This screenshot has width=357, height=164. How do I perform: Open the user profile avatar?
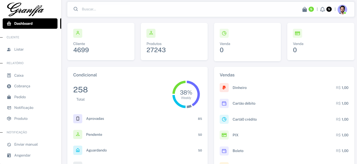click(x=342, y=10)
